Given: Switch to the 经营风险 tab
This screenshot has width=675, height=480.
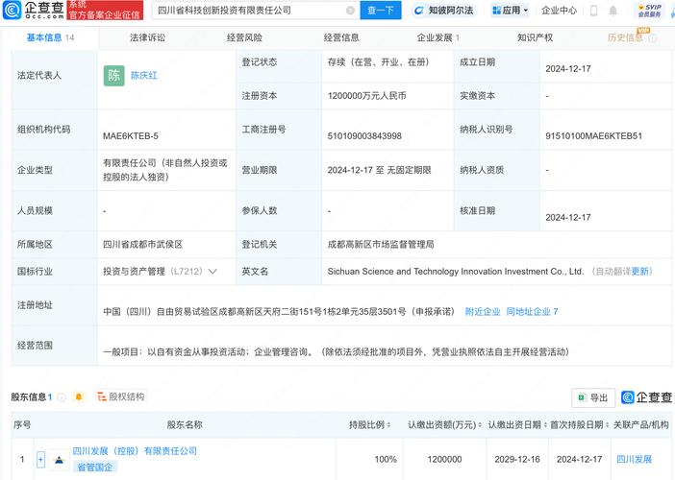Looking at the screenshot, I should tap(244, 37).
